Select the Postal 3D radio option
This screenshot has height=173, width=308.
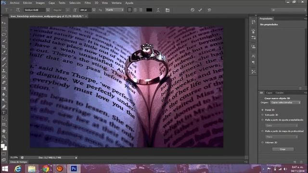(x=262, y=110)
